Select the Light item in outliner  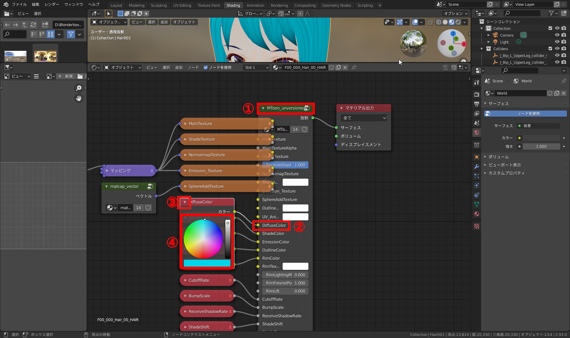pos(504,42)
